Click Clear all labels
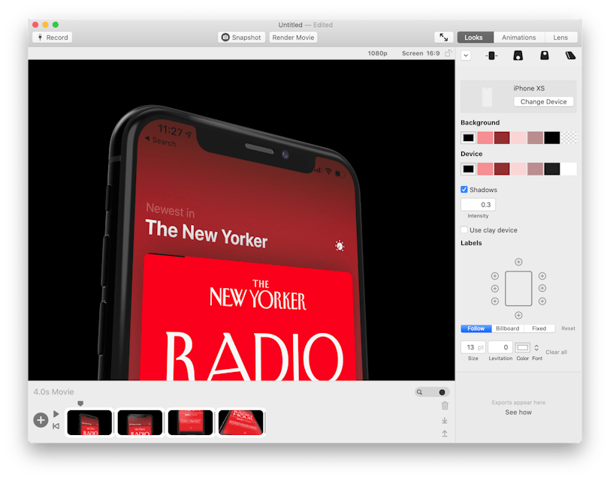This screenshot has height=480, width=610. [557, 352]
